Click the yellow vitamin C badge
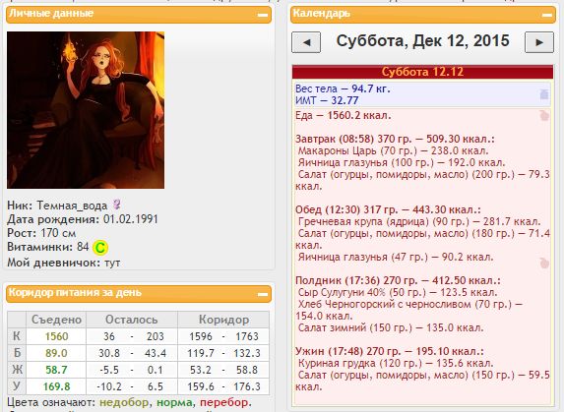This screenshot has width=564, height=412. [x=100, y=248]
